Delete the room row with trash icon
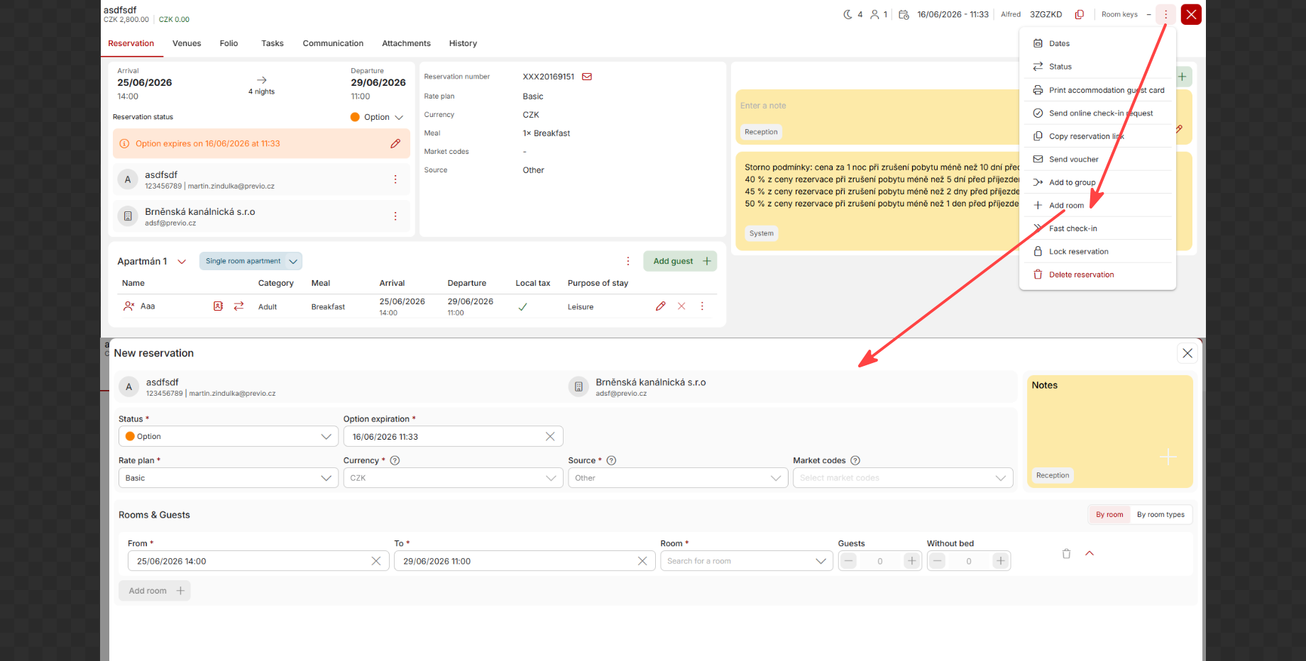This screenshot has height=661, width=1306. [1066, 554]
